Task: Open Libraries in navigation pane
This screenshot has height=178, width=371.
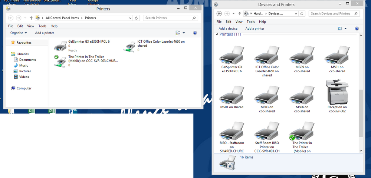Action: [22, 54]
